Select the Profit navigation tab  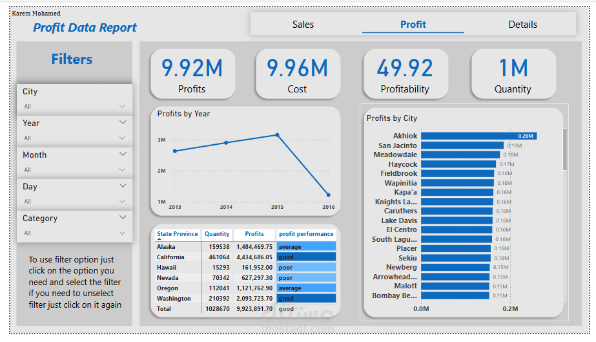coord(413,25)
